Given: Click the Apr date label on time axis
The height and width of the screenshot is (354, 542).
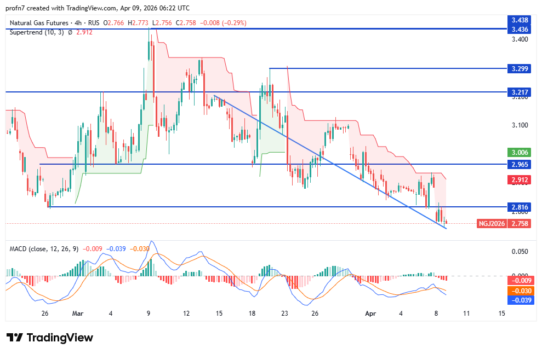Looking at the screenshot, I should (x=370, y=314).
